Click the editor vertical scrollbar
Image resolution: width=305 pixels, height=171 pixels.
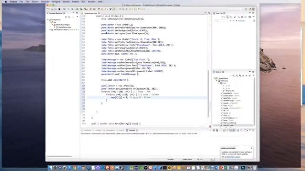[209, 94]
